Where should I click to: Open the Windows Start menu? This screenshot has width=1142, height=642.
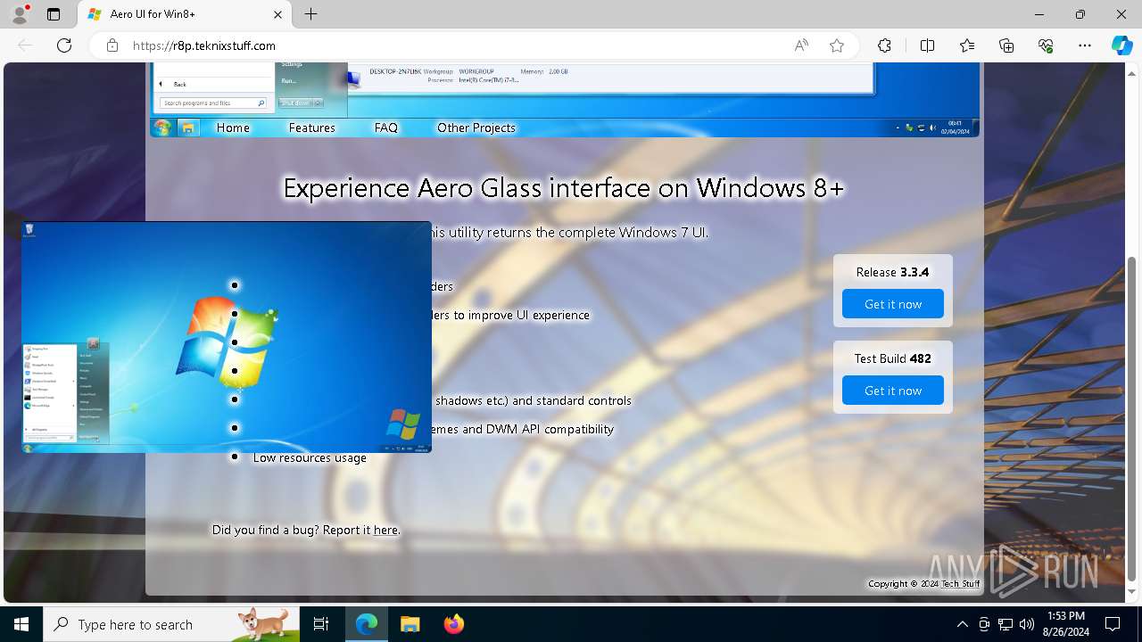pyautogui.click(x=21, y=624)
